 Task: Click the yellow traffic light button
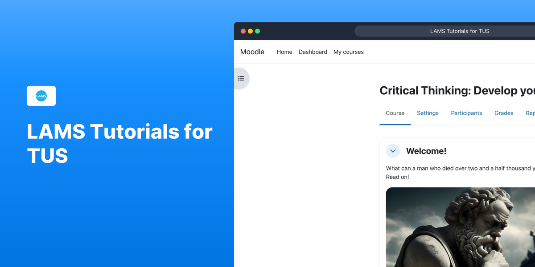click(x=250, y=31)
